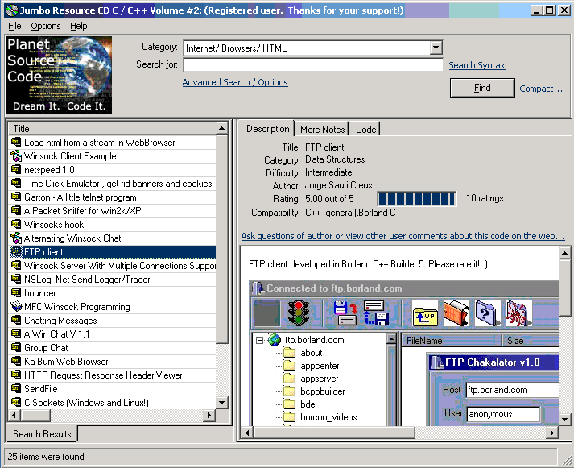Screen dimensions: 574x468
Task: Switch to the Description tab
Action: pyautogui.click(x=267, y=129)
